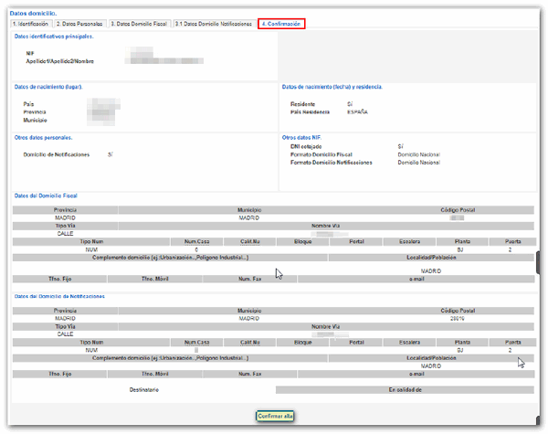Viewport: 548px width, 434px height.
Task: Click e-mail header in Domicilio Fiscal table
Action: tap(416, 279)
